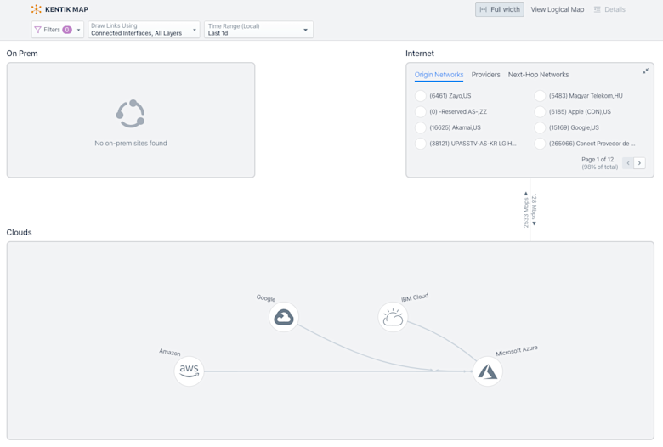Click the Google cloud node icon
This screenshot has height=447, width=663.
pyautogui.click(x=284, y=317)
